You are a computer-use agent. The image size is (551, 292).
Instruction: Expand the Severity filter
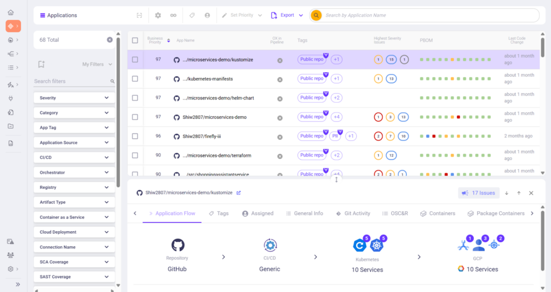pyautogui.click(x=74, y=98)
